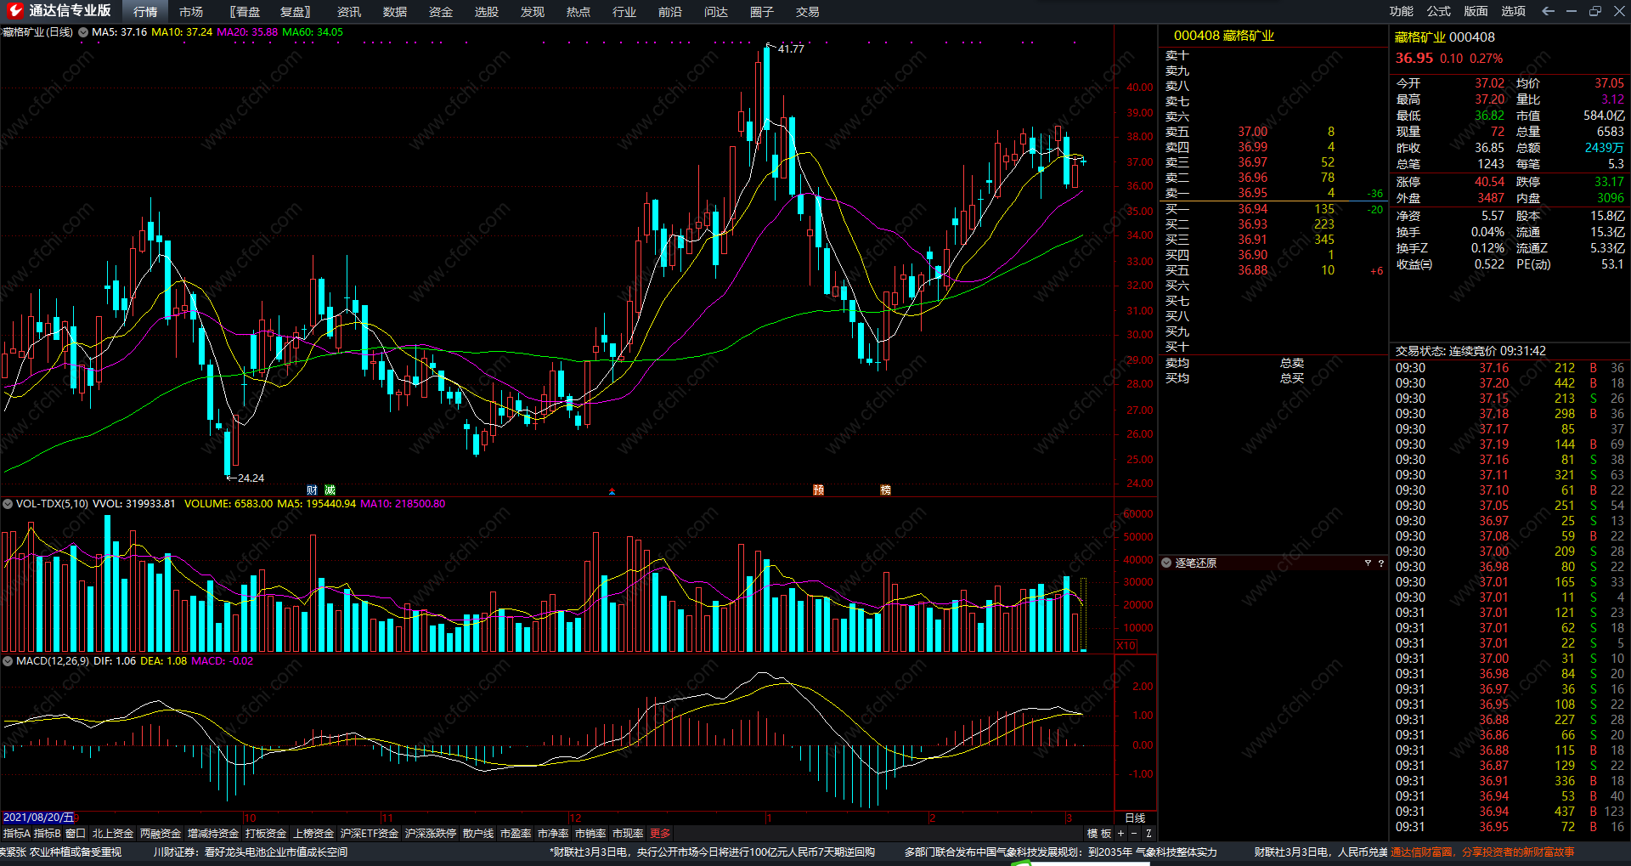Click the 买一 price 36.94 in the order book

pyautogui.click(x=1252, y=209)
